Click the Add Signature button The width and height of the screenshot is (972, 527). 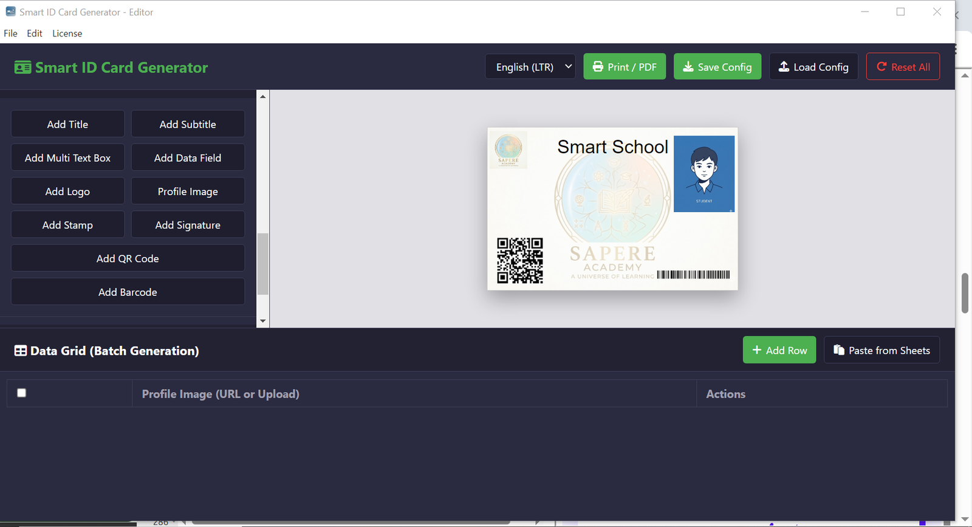[188, 225]
